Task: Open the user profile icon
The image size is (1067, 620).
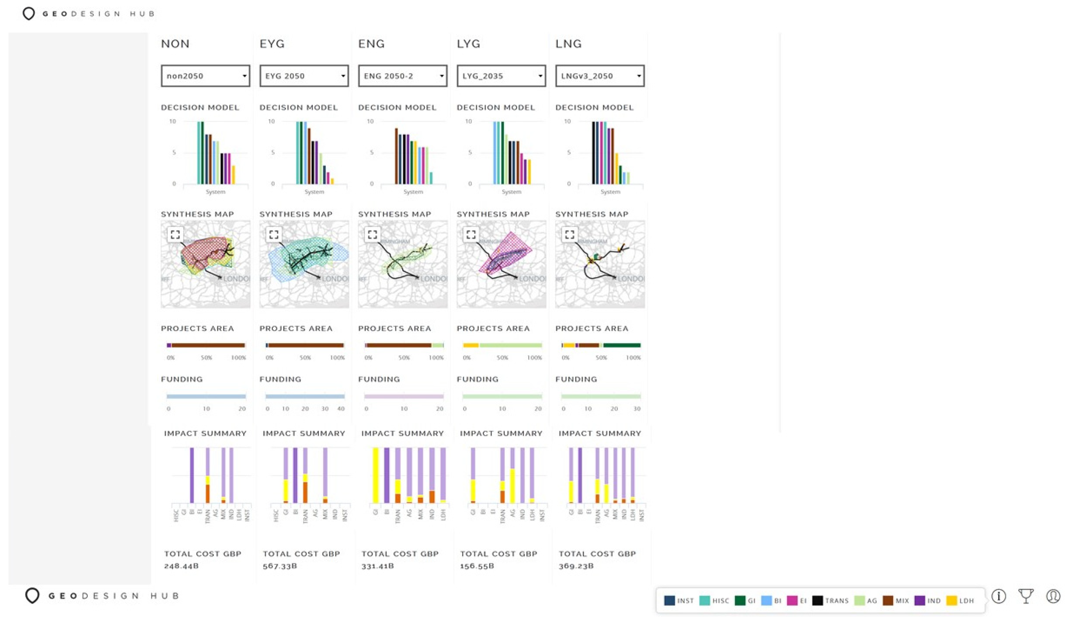Action: [1053, 596]
